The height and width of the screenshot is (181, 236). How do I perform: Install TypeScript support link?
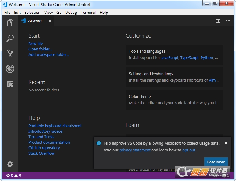tap(190, 58)
